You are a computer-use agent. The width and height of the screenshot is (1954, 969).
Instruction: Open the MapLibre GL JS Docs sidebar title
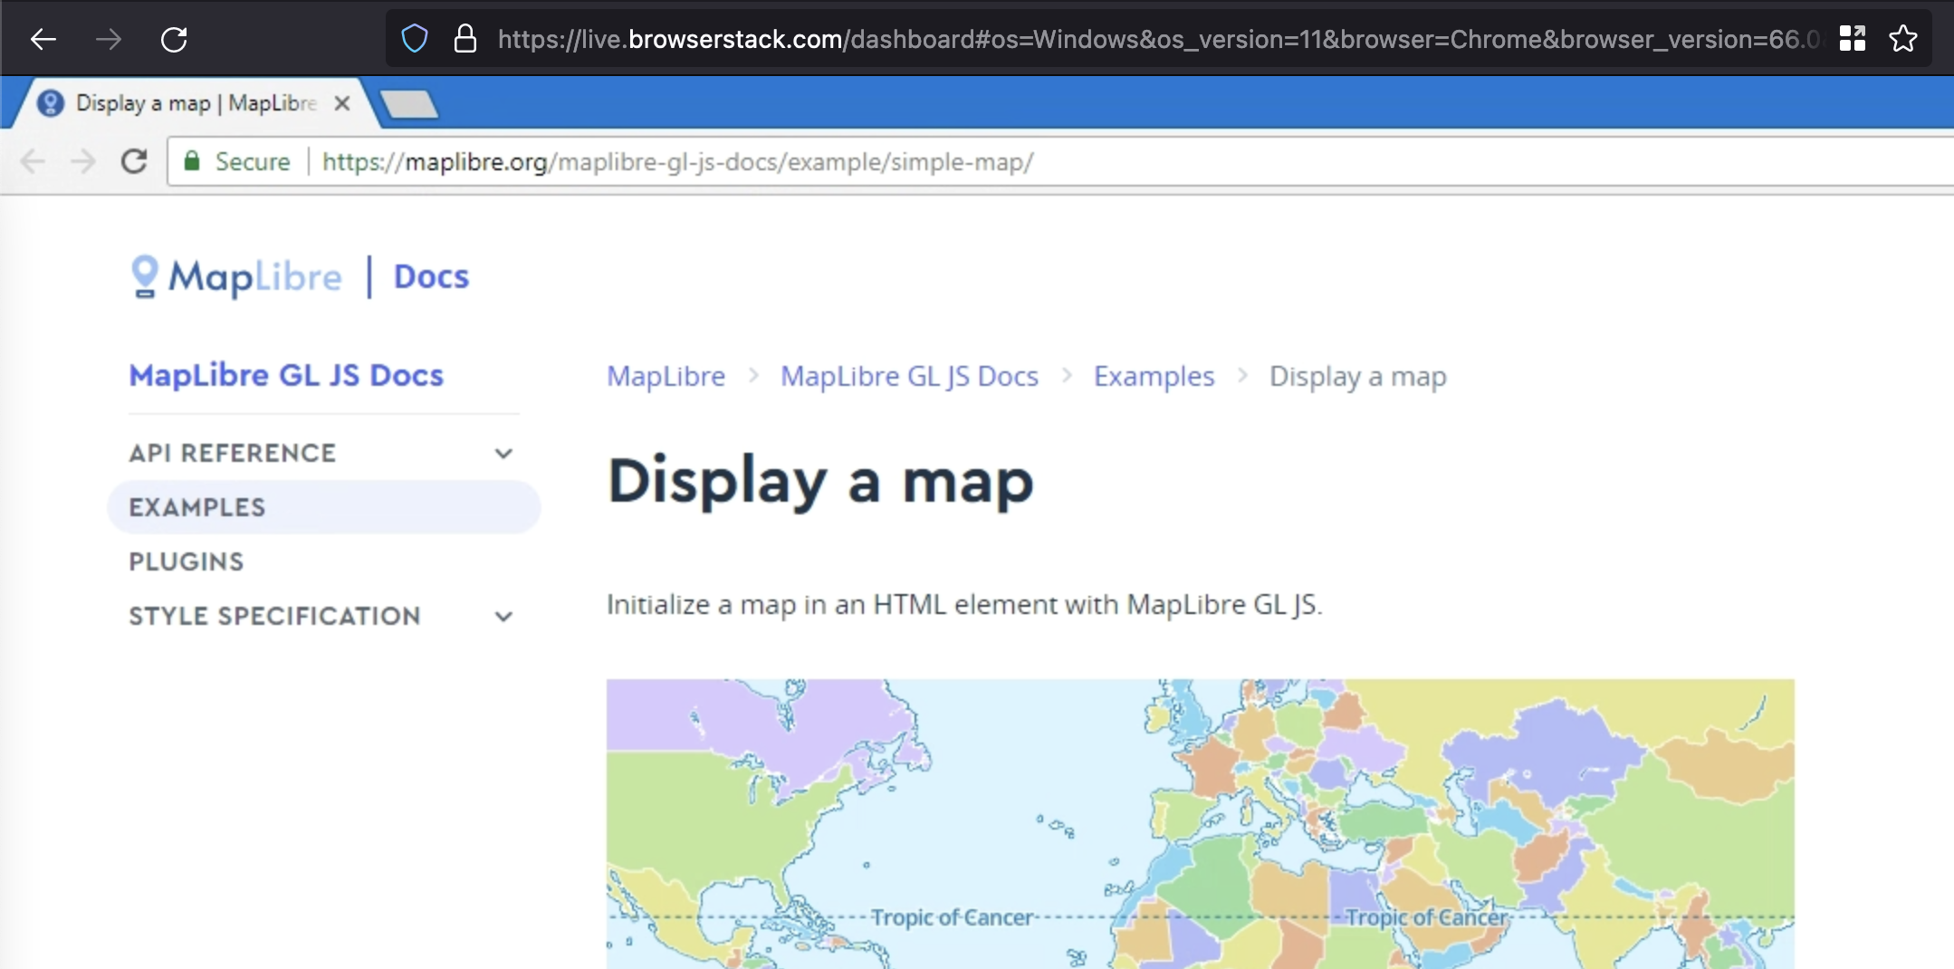286,375
